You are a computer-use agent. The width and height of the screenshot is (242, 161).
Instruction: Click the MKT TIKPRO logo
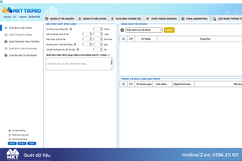pyautogui.click(x=22, y=10)
